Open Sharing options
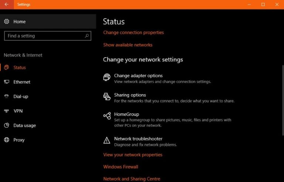284x182 pixels. pyautogui.click(x=130, y=95)
